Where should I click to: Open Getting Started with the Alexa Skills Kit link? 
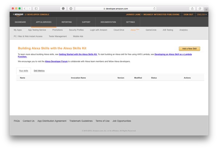(x=78, y=54)
